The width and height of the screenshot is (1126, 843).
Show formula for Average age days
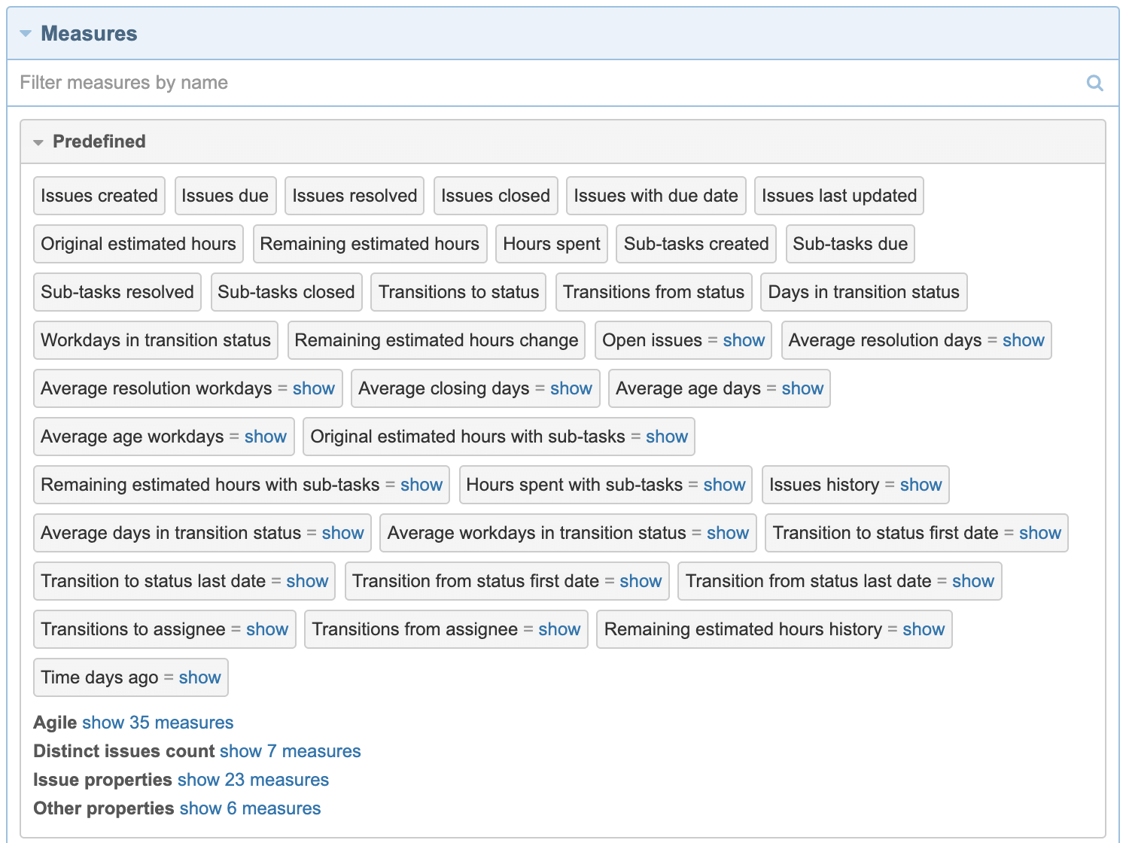[802, 388]
